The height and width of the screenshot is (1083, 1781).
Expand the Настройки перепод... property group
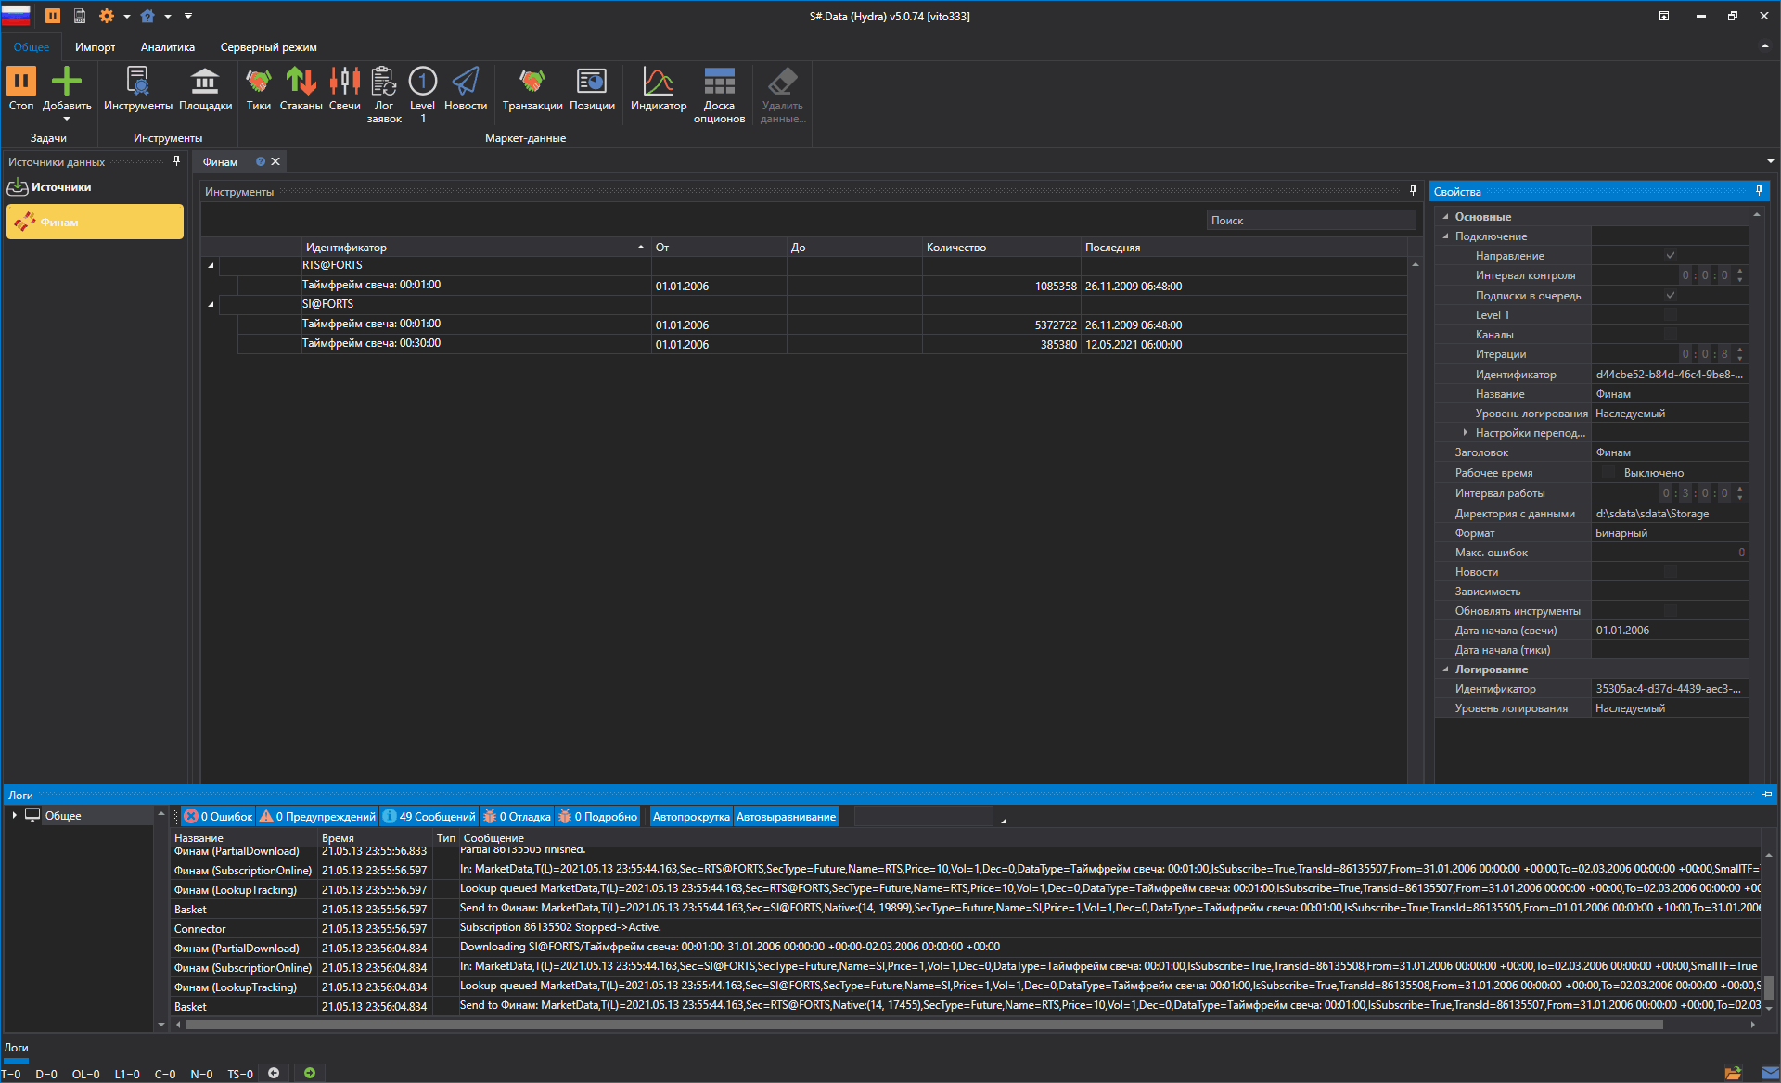click(1466, 433)
